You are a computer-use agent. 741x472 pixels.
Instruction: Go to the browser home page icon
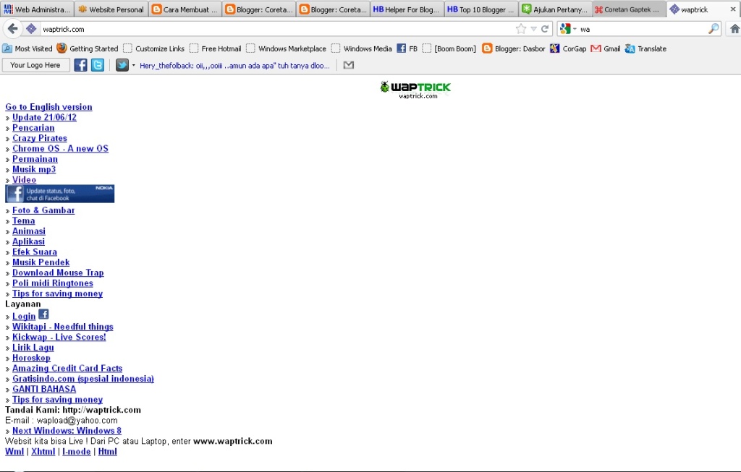tap(735, 29)
